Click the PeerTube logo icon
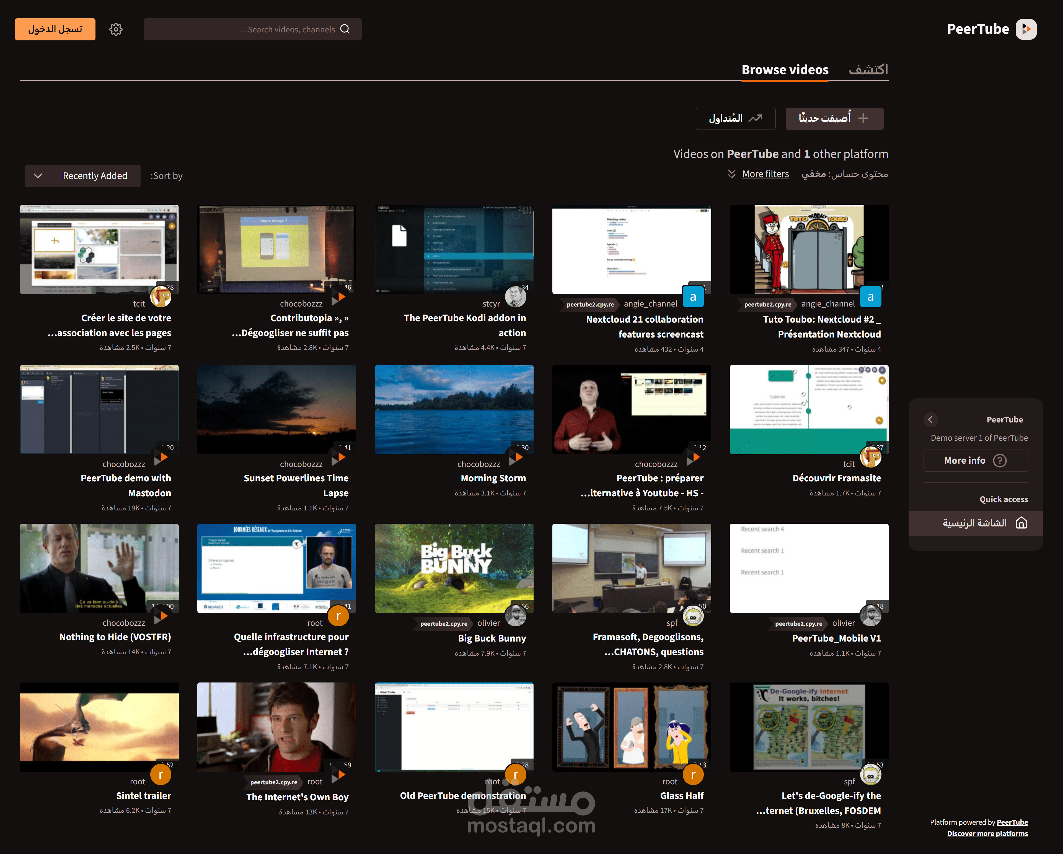Viewport: 1063px width, 854px height. (x=1026, y=29)
